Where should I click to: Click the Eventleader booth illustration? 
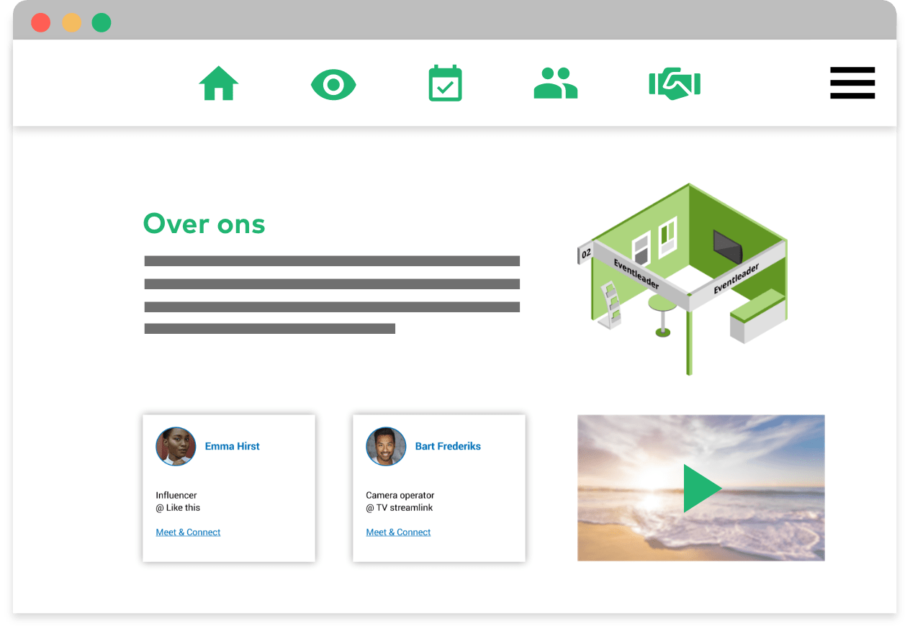point(682,279)
